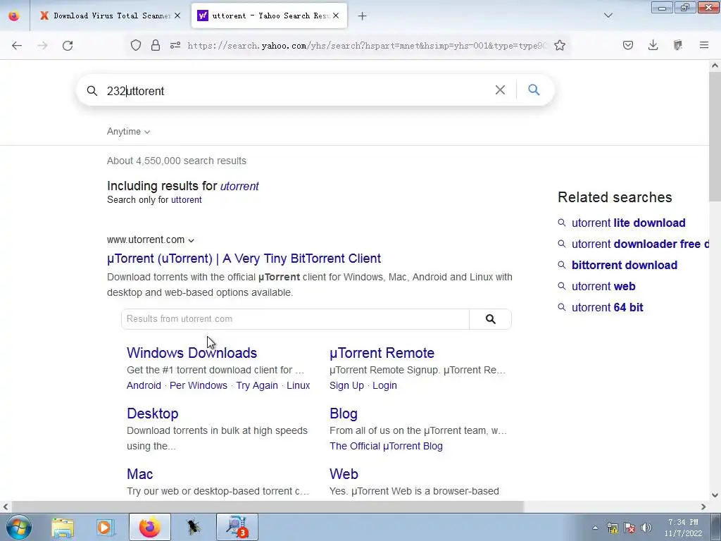Screen dimensions: 721x541
Task: Select related search utorrent web
Action: pos(603,286)
